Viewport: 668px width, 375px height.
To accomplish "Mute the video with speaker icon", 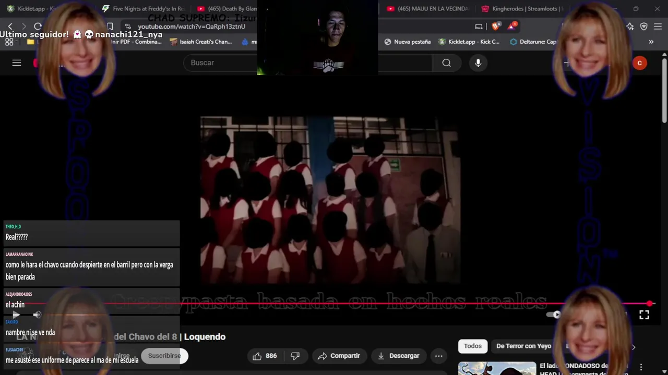I will coord(37,315).
